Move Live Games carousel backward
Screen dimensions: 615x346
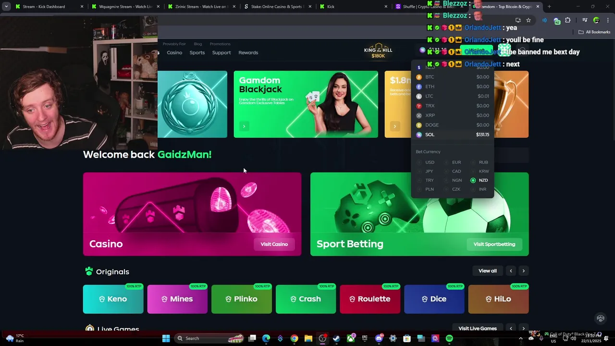pos(511,328)
